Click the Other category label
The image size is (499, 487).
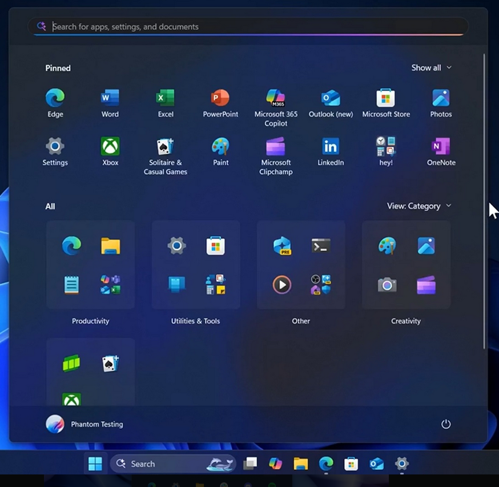[x=301, y=321]
